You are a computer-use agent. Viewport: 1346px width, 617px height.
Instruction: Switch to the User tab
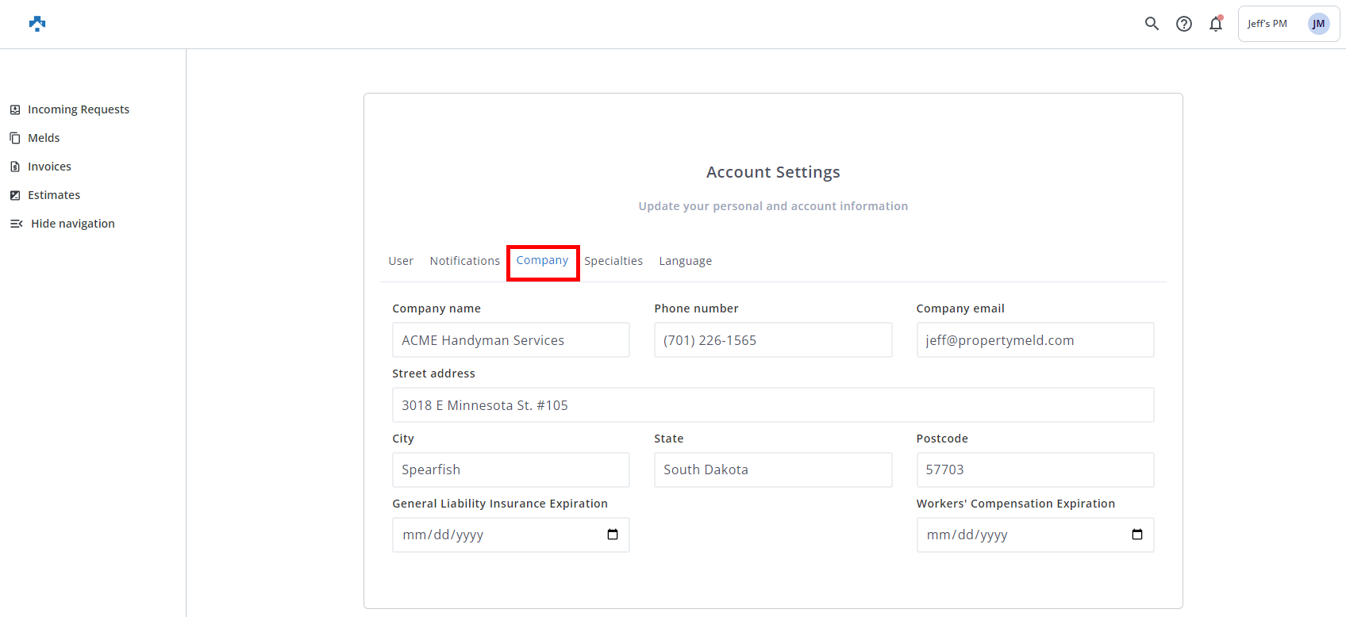[x=401, y=261]
